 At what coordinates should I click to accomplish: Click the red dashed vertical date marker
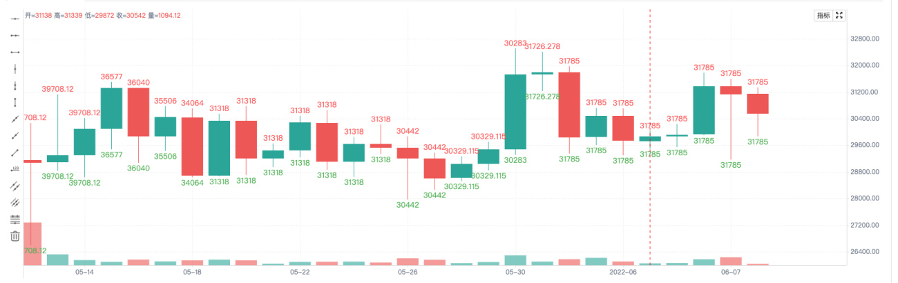[x=650, y=137]
